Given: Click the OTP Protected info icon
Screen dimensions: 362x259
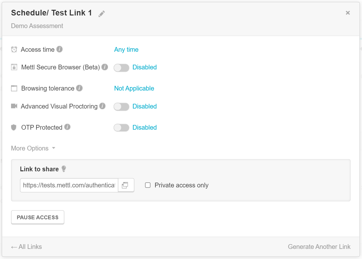Looking at the screenshot, I should click(67, 127).
